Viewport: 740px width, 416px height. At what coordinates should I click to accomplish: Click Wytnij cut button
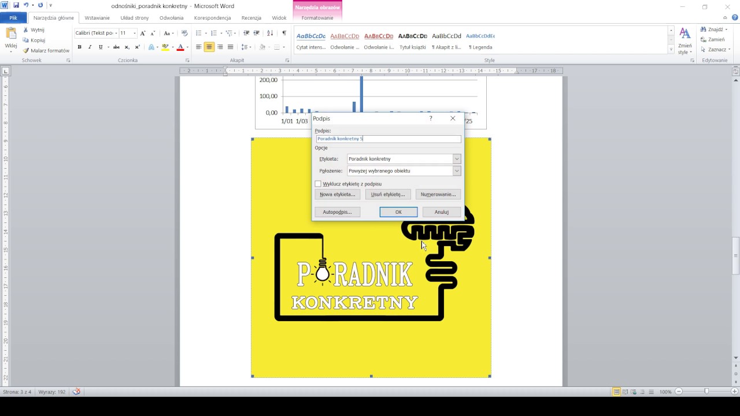pos(34,29)
